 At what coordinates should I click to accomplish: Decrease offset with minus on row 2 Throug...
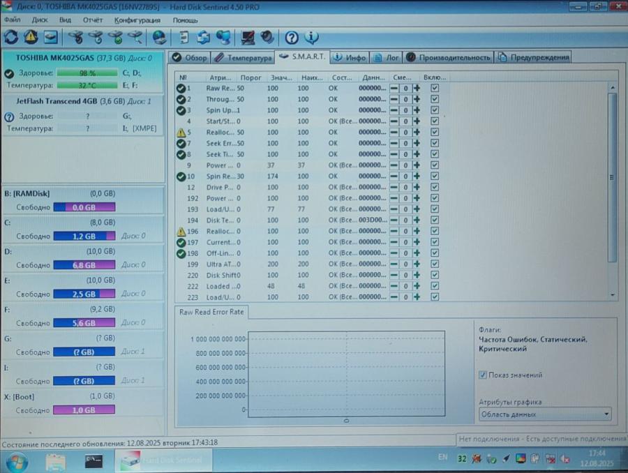pos(394,99)
